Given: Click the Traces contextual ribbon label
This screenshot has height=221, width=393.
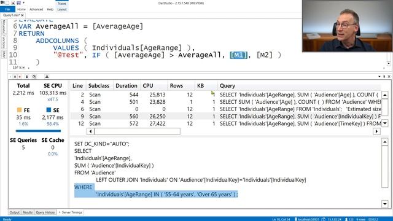Looking at the screenshot, I should pos(62,3).
